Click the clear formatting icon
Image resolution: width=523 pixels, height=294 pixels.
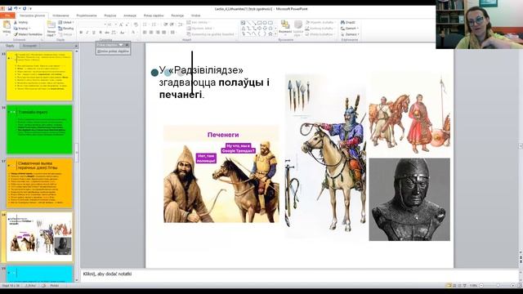[x=136, y=24]
